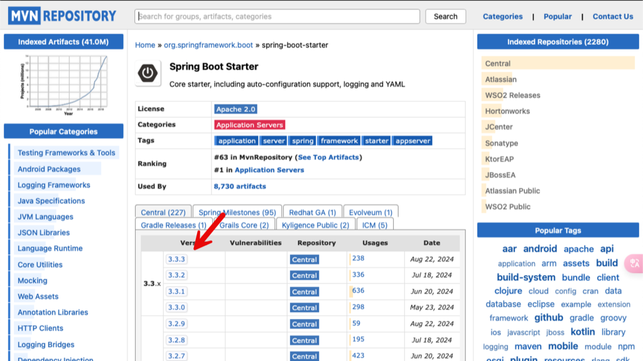The width and height of the screenshot is (643, 361).
Task: Click the Search button
Action: [445, 16]
